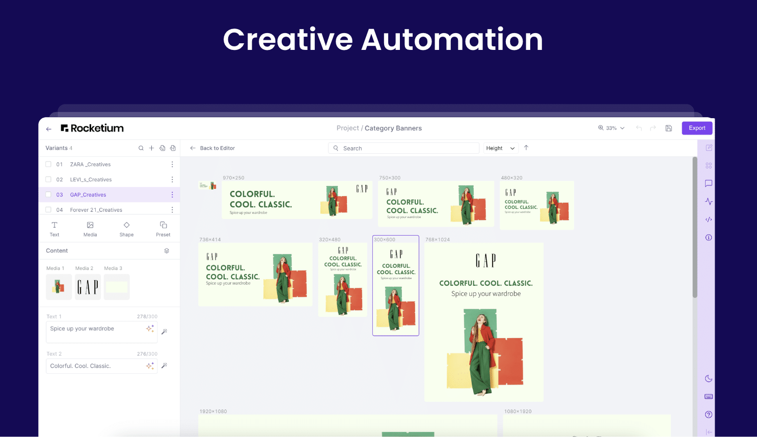Open kebab menu for Forever 21_Creatives

[x=172, y=210]
